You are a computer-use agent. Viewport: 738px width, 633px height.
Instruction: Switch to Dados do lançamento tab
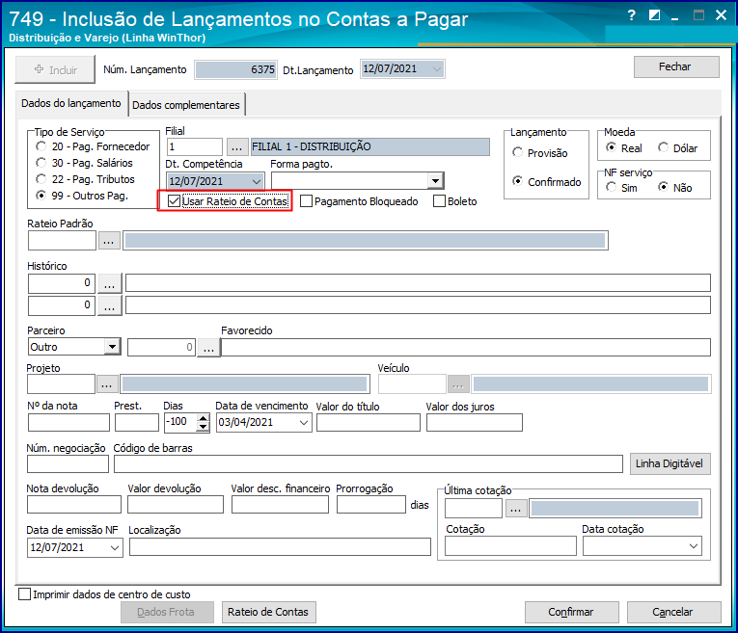pos(71,103)
